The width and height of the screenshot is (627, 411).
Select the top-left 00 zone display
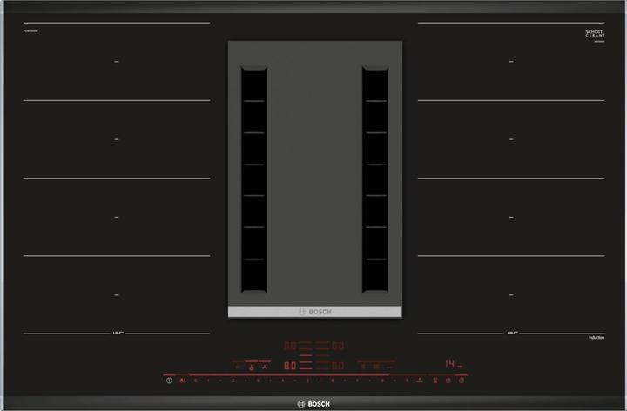(x=290, y=345)
